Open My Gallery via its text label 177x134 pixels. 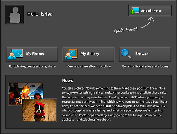tap(90, 54)
